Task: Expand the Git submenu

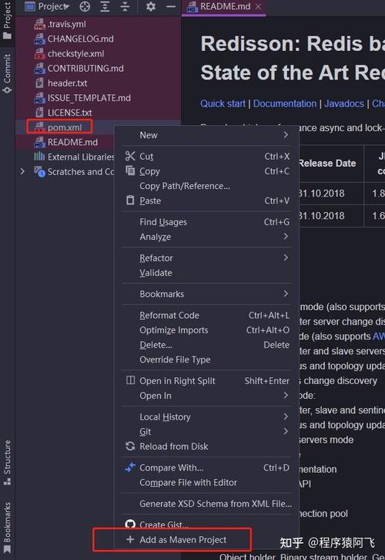Action: point(207,432)
